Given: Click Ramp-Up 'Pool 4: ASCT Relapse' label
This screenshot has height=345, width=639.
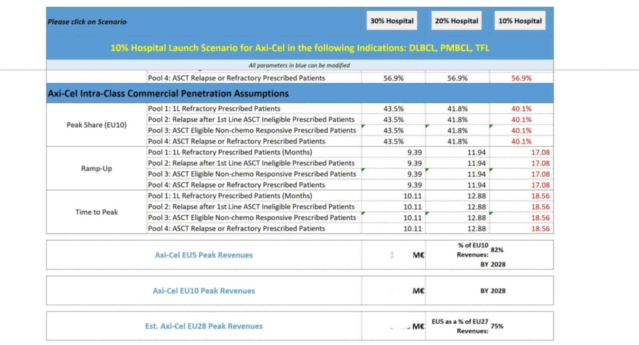Looking at the screenshot, I should 236,185.
